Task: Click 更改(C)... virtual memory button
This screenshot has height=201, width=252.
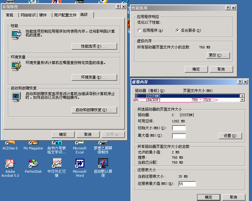Action: (218, 55)
